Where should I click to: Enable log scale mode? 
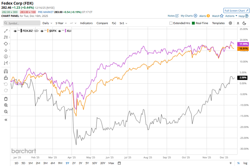click(x=245, y=163)
